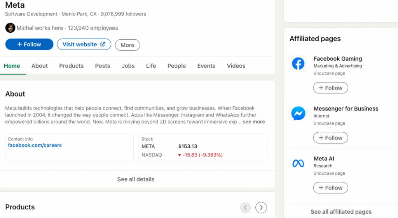The image size is (398, 218).
Task: Expand About text with see more
Action: point(254,122)
